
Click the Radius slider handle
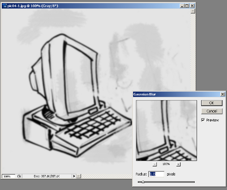[x=143, y=182]
